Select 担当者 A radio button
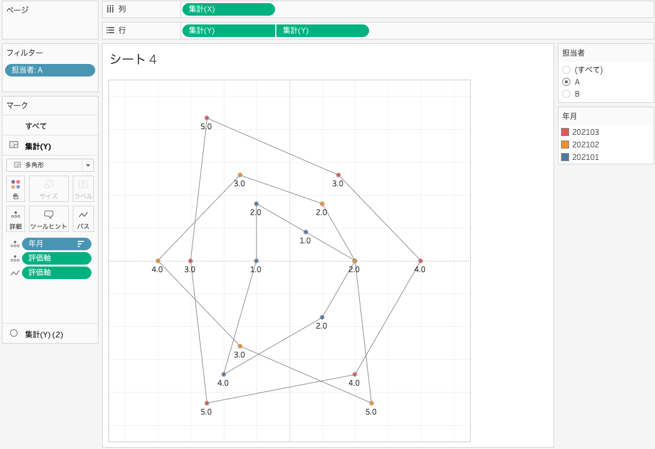The width and height of the screenshot is (655, 449). coord(567,82)
